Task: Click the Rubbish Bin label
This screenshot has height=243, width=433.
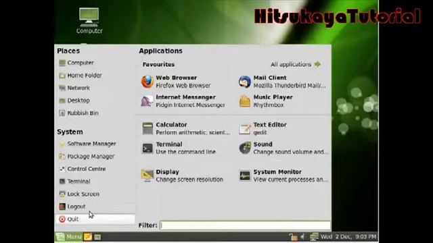Action: click(x=83, y=113)
